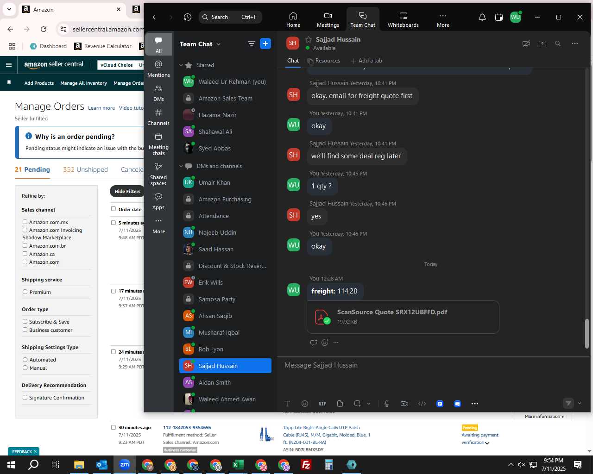The width and height of the screenshot is (593, 474).
Task: Open the emoji picker in composer
Action: pos(304,404)
